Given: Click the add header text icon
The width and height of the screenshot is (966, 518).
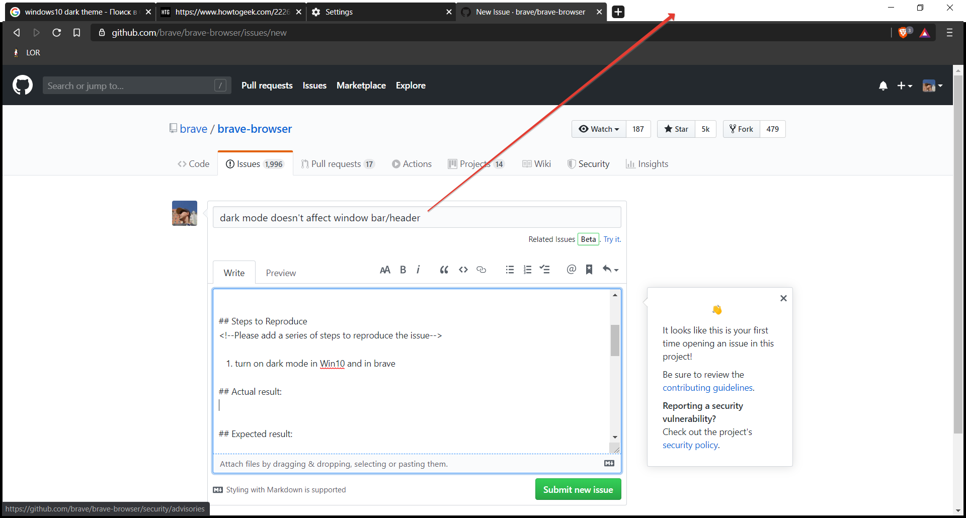Looking at the screenshot, I should point(385,270).
